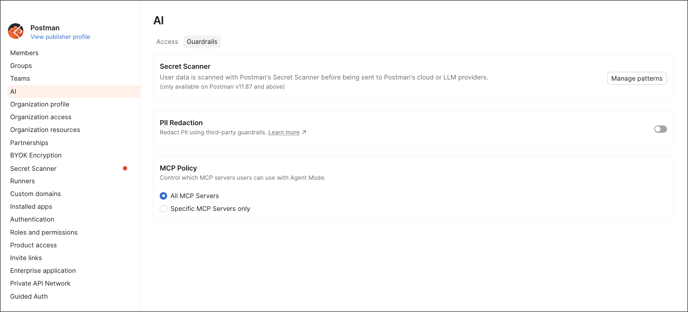Select the Guardrails tab
This screenshot has width=688, height=312.
pyautogui.click(x=202, y=42)
